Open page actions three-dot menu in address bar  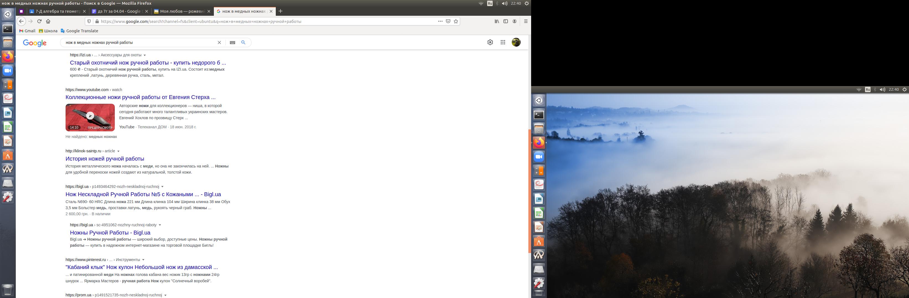point(440,21)
